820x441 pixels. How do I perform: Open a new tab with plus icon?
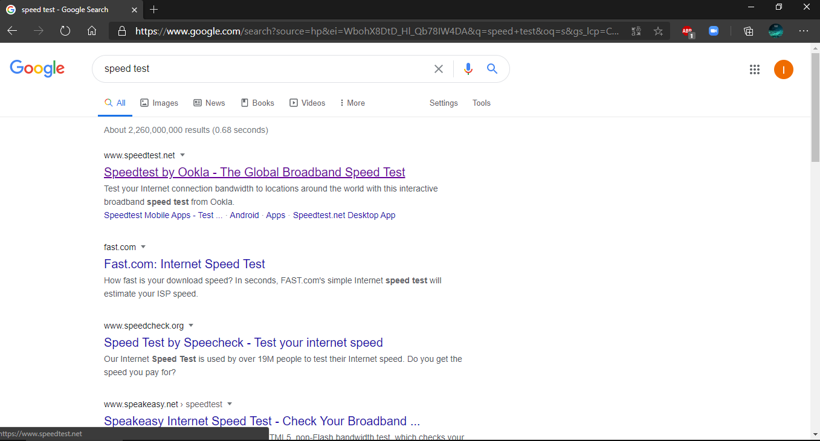153,9
